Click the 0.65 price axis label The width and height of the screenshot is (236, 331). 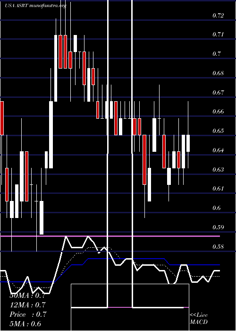tap(218, 131)
